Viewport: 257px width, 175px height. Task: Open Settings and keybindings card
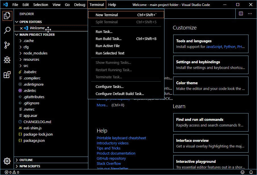tap(211, 65)
